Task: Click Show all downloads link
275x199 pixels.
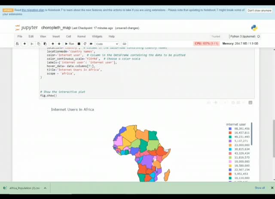Action: click(x=260, y=188)
